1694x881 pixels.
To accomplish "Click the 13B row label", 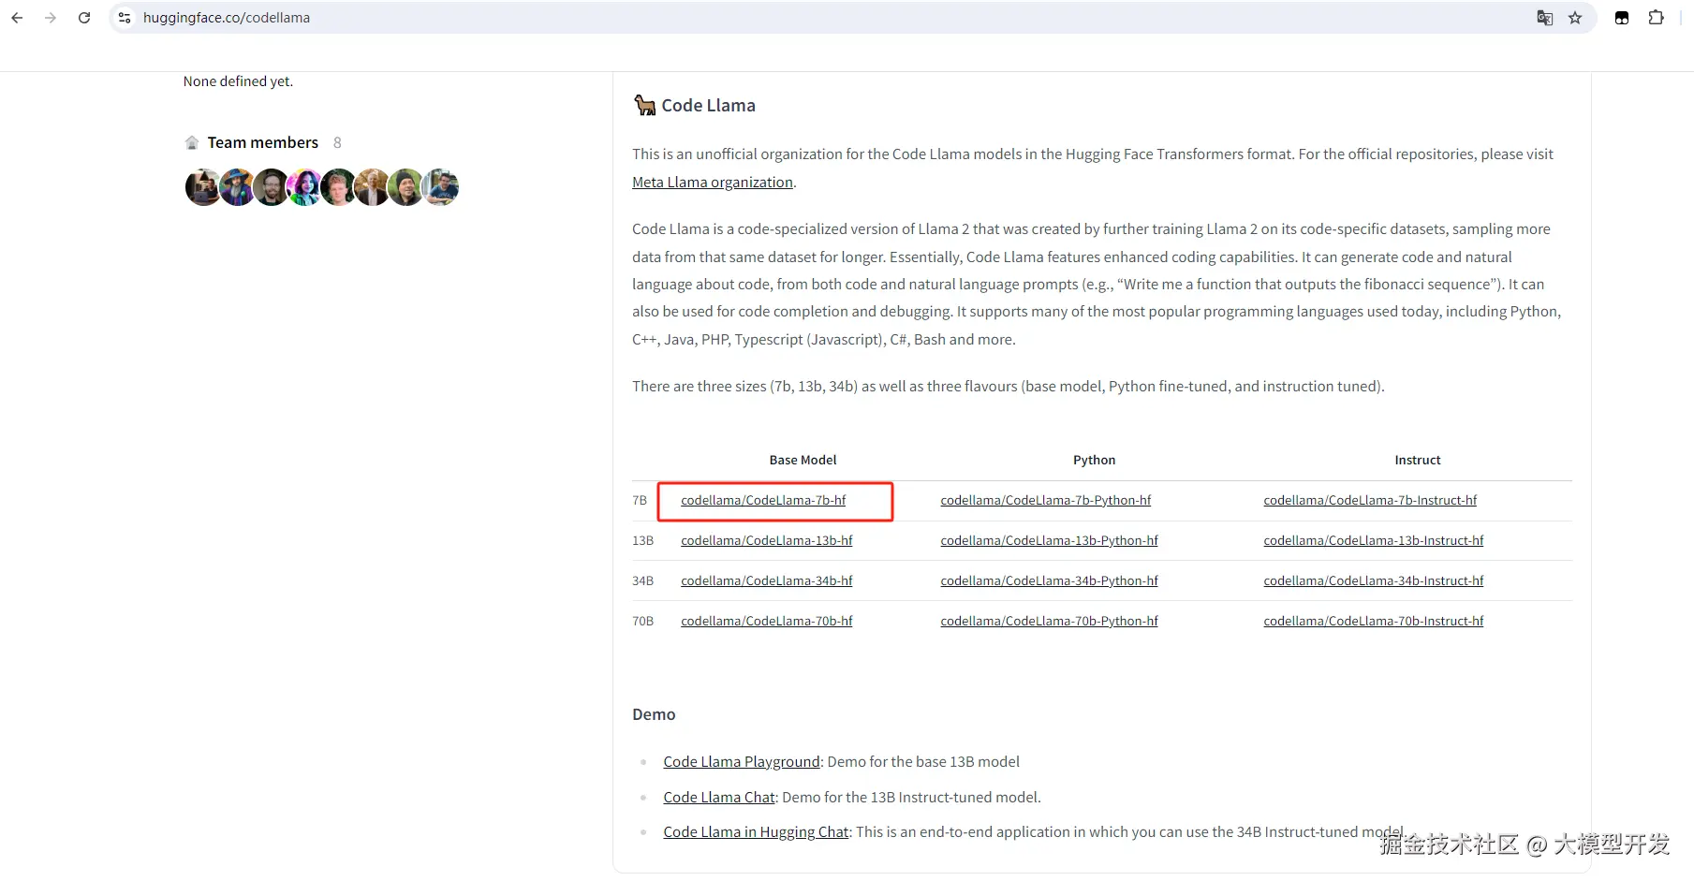I will point(642,541).
